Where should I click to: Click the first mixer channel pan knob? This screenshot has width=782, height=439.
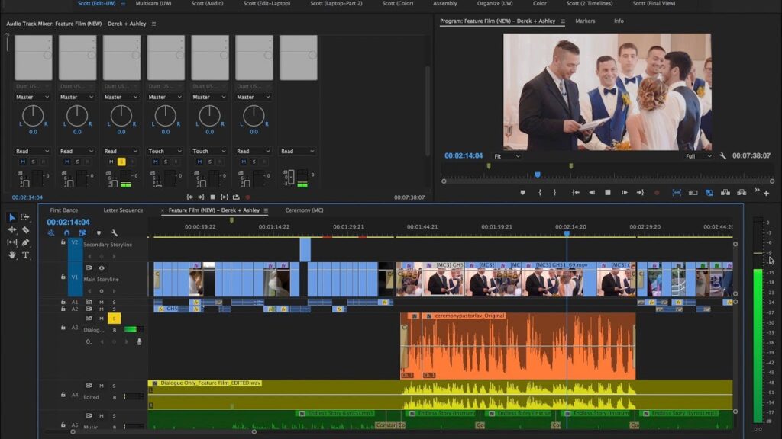pos(33,116)
